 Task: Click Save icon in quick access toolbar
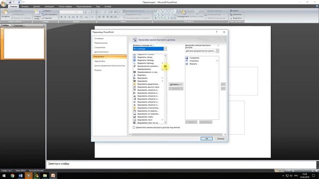[10, 2]
